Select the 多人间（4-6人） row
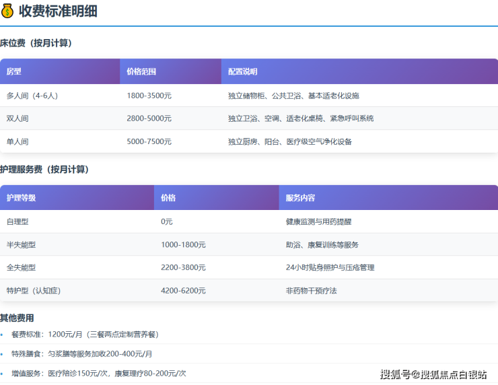The width and height of the screenshot is (498, 385). coord(32,96)
